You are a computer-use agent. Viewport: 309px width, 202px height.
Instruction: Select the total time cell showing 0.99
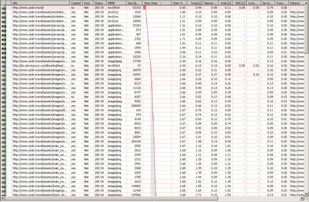pos(195,8)
